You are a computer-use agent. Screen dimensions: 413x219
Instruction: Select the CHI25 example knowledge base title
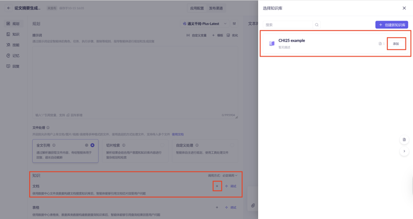[x=291, y=41]
